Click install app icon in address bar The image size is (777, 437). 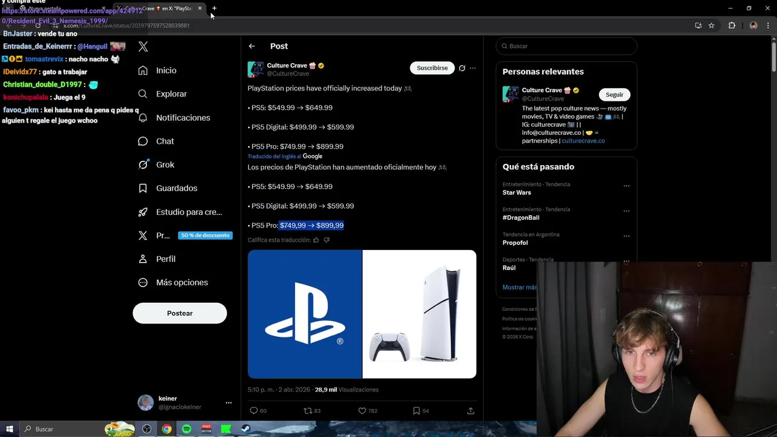click(x=698, y=25)
